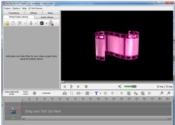175x125 pixels.
Task: Click the undo arrow icon
Action: [x=112, y=93]
